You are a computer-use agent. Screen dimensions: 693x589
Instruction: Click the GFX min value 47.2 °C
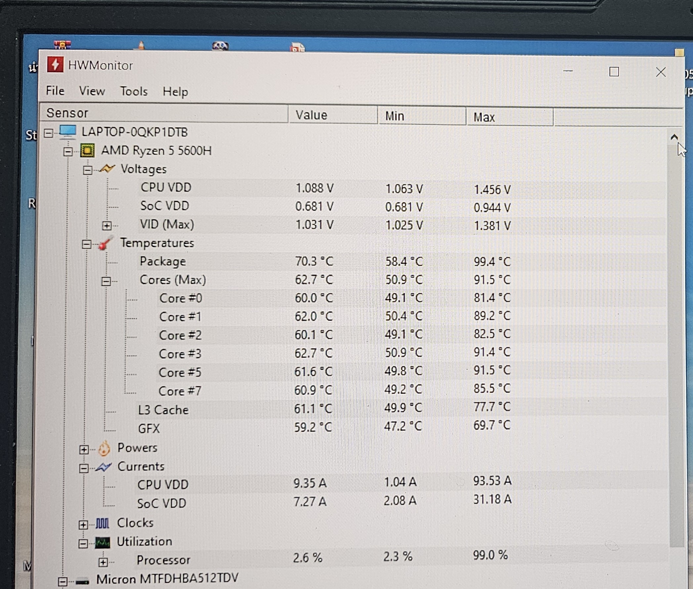pyautogui.click(x=403, y=426)
